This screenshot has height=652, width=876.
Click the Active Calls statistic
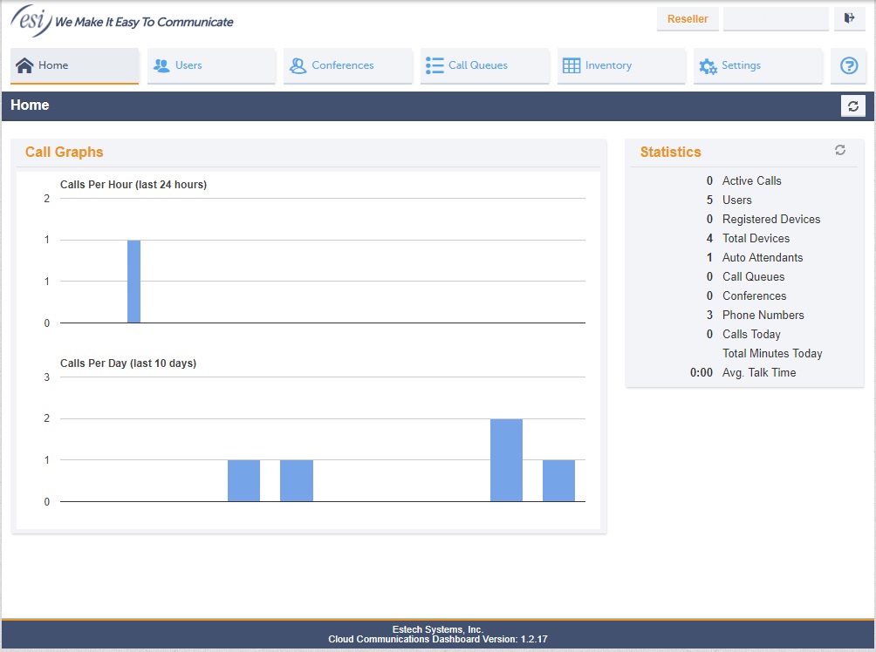751,180
